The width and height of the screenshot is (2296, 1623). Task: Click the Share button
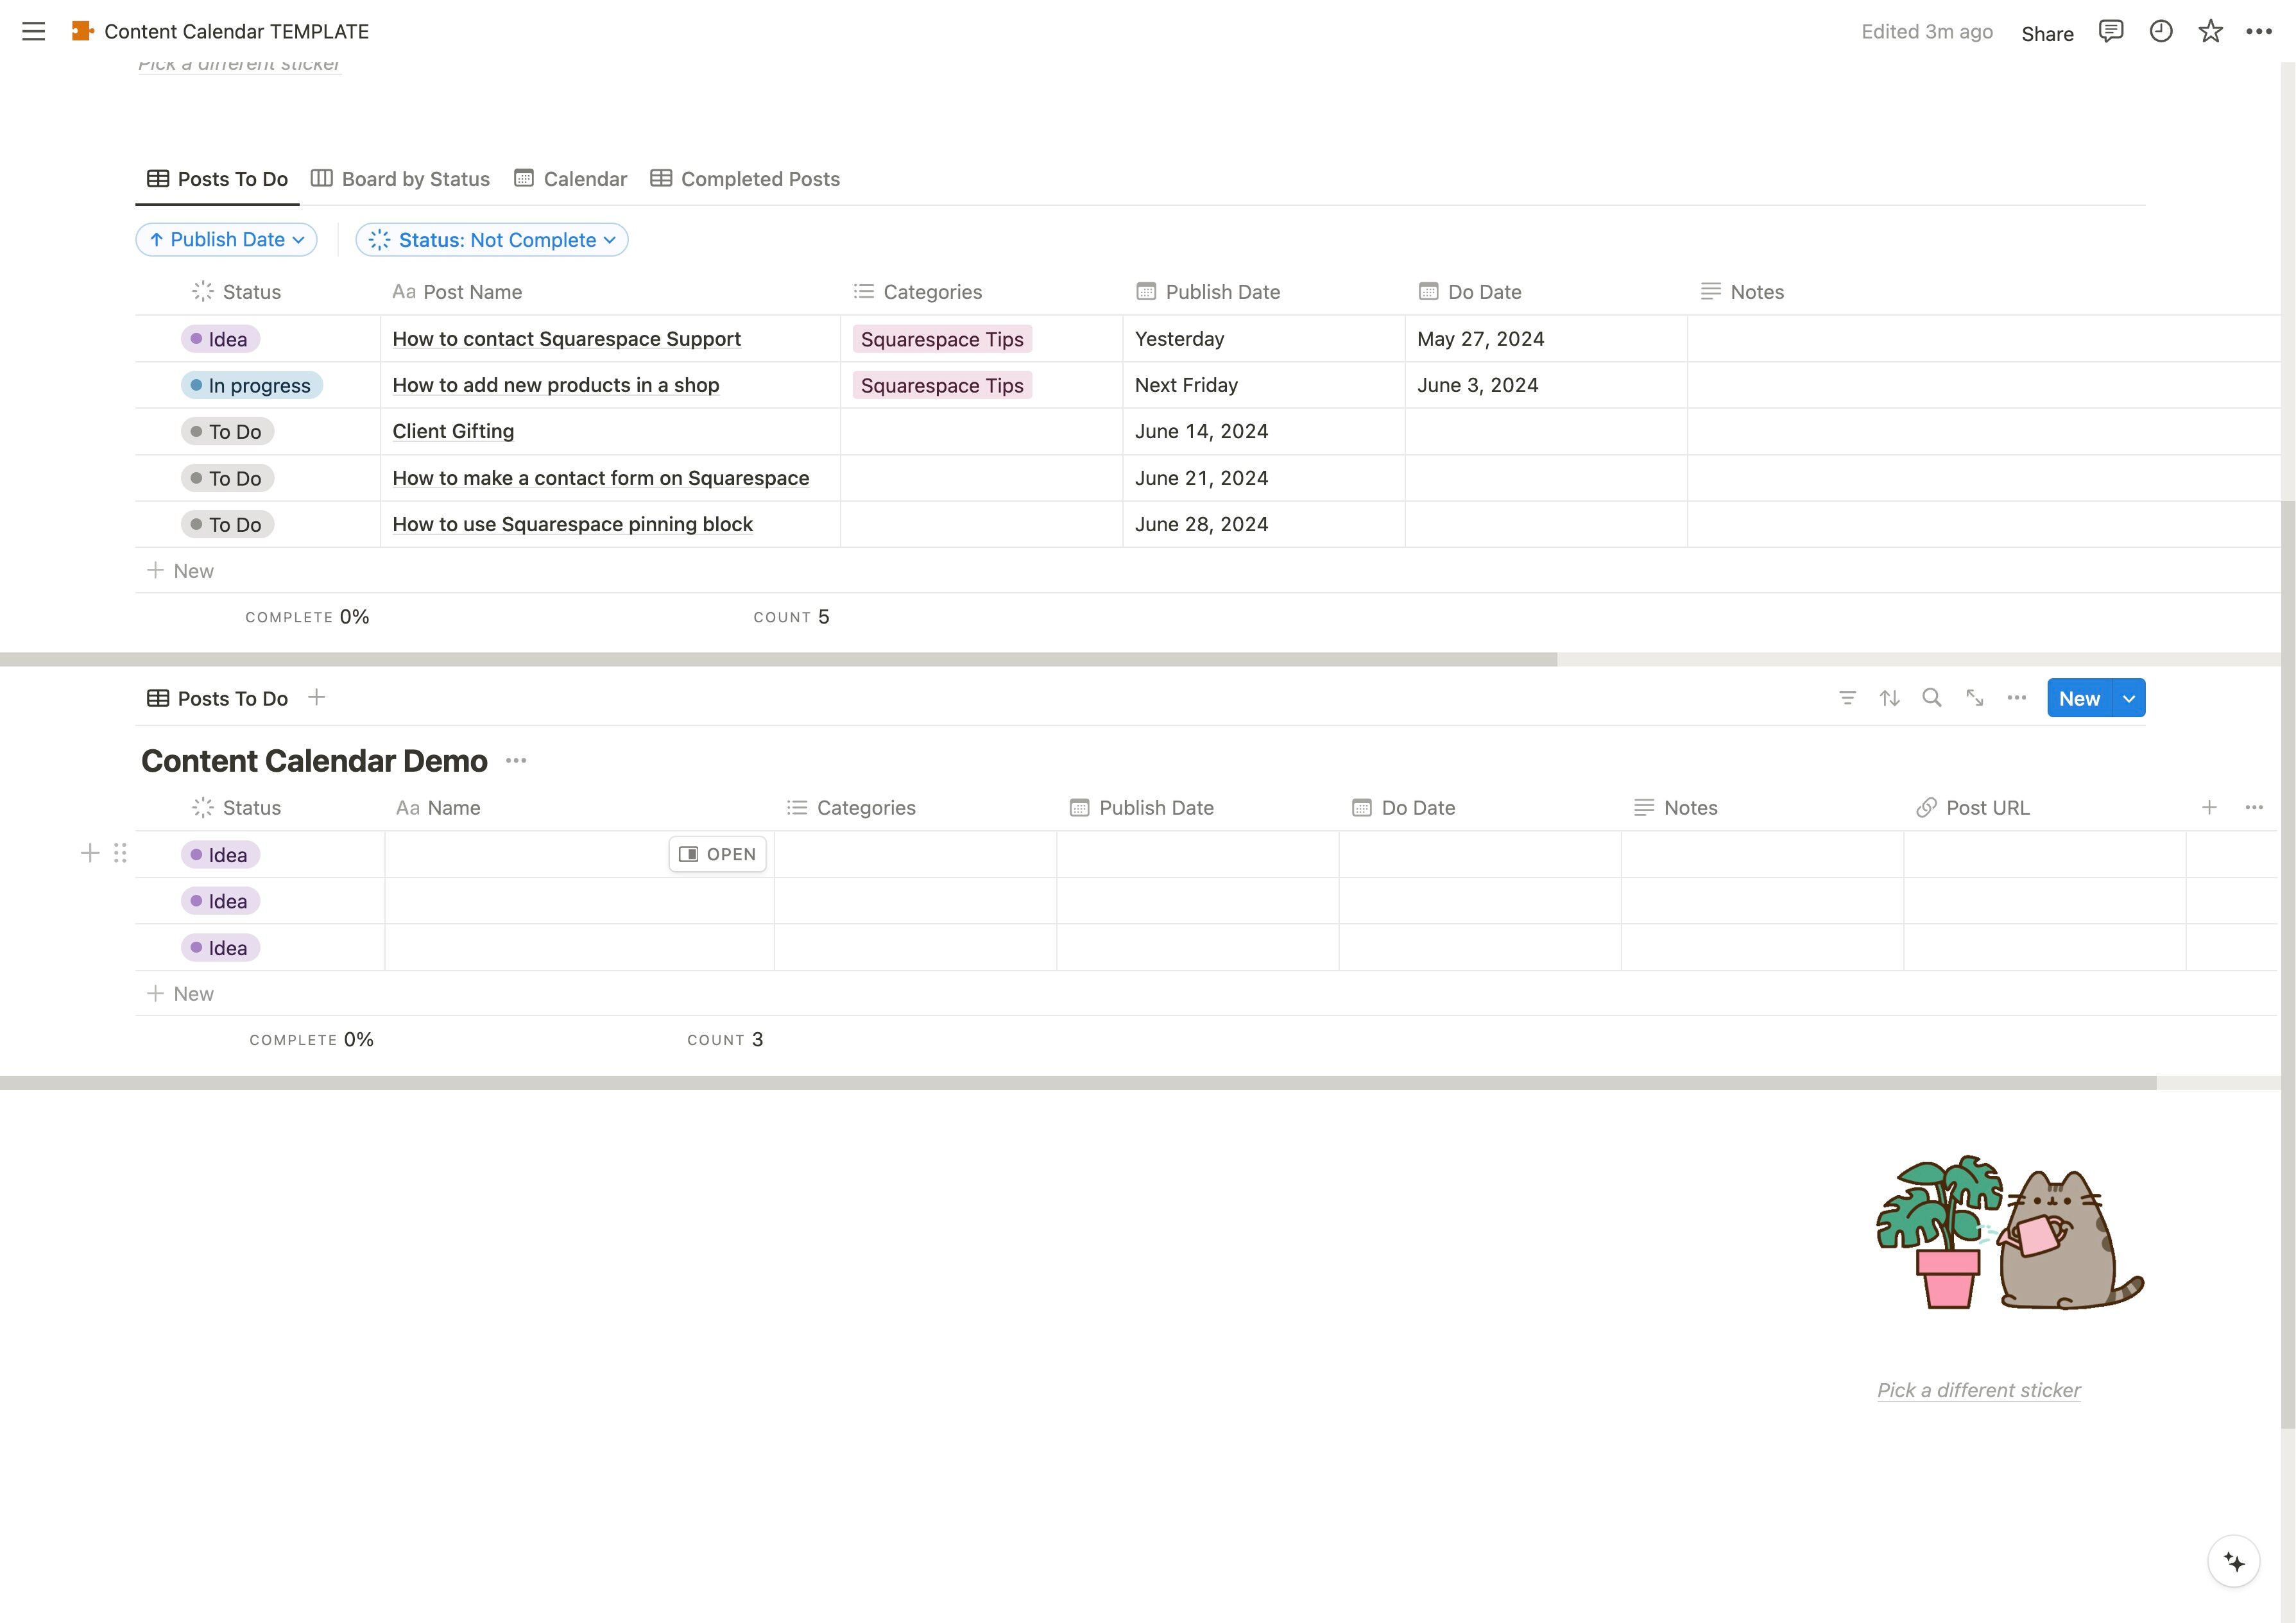tap(2047, 33)
